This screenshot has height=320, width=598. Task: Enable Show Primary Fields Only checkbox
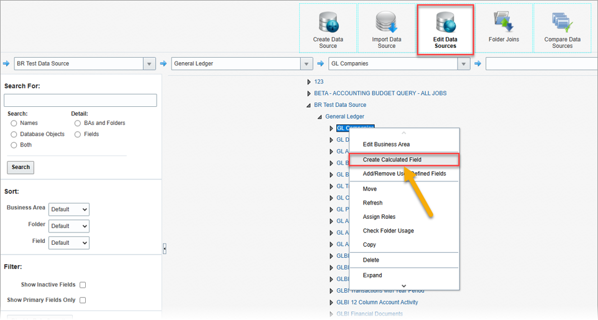click(x=83, y=300)
